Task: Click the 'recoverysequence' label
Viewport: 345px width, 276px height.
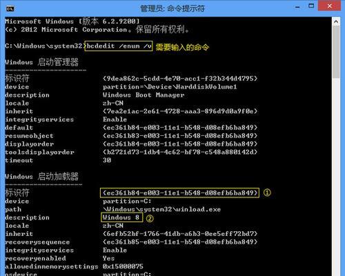Action: [x=37, y=242]
